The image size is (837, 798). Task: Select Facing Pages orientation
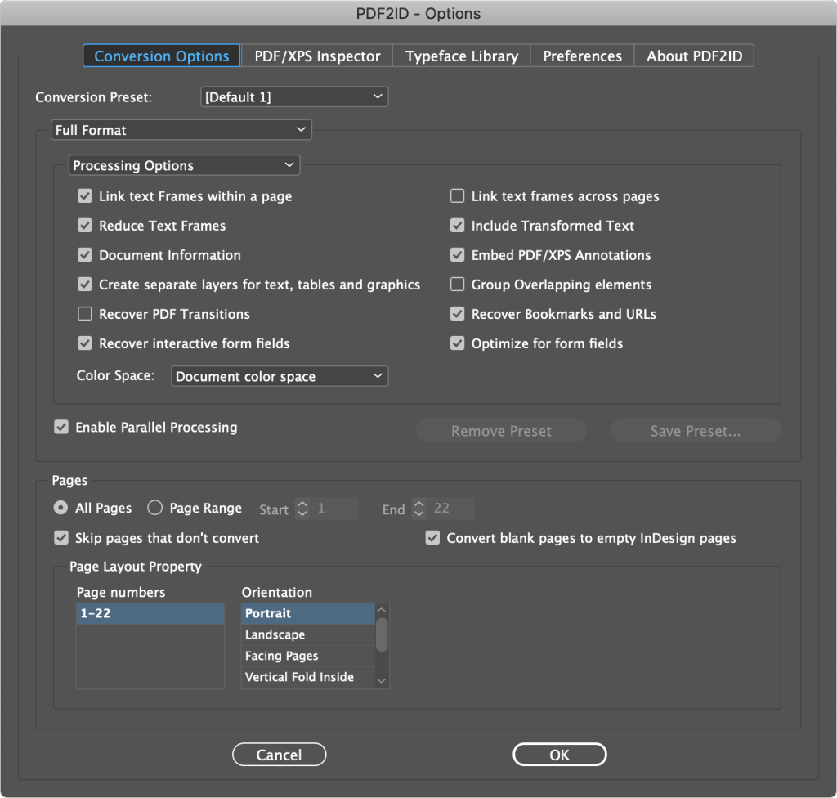point(308,656)
